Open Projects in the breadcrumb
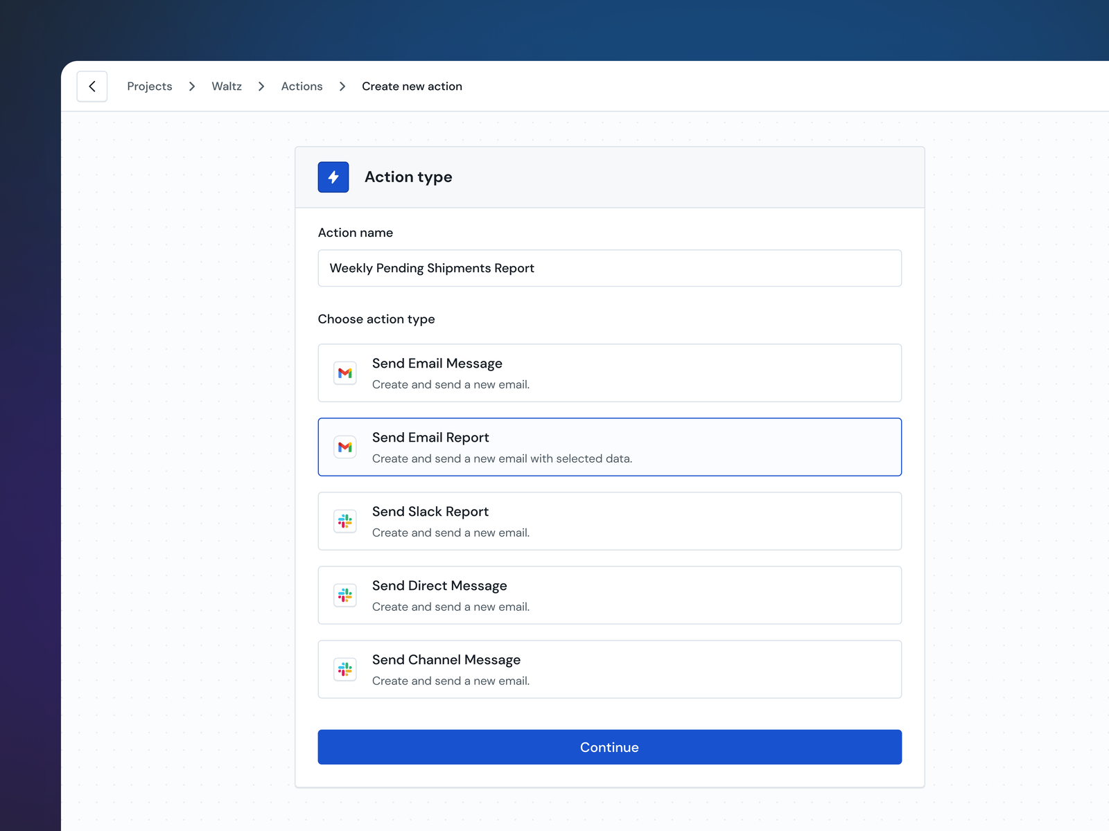This screenshot has height=831, width=1109. [x=150, y=87]
